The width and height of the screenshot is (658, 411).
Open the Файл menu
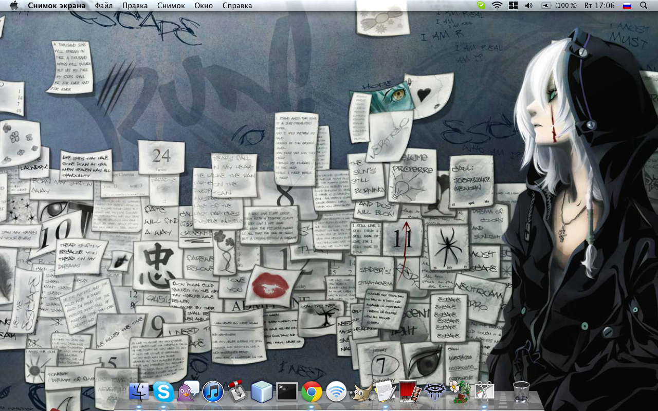click(x=104, y=6)
